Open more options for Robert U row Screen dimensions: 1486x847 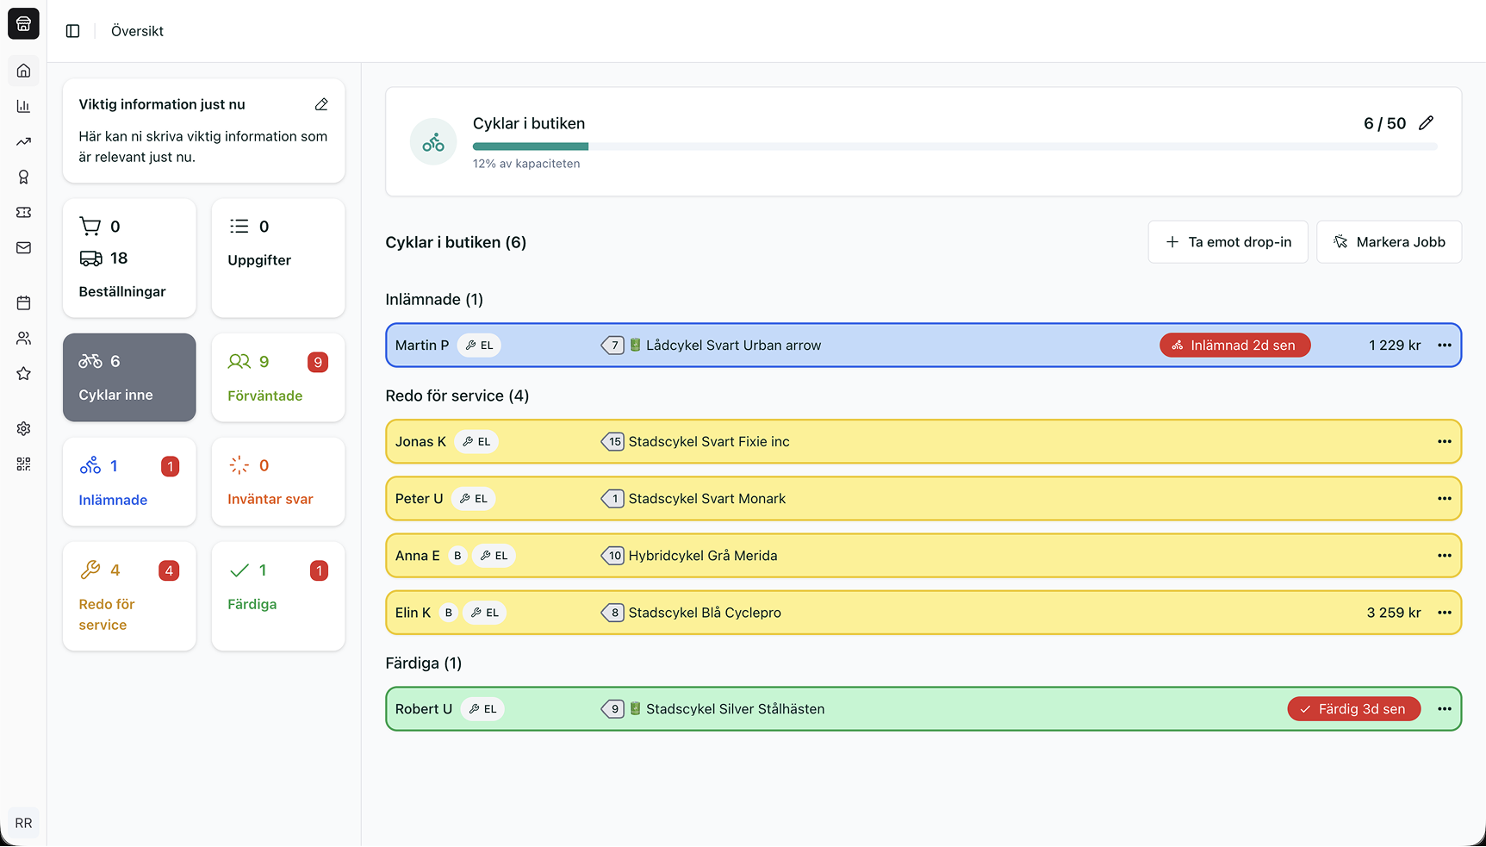coord(1444,709)
